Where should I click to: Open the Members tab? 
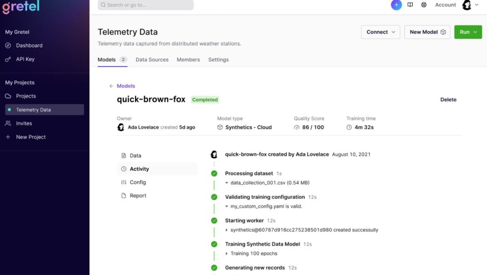pos(188,60)
